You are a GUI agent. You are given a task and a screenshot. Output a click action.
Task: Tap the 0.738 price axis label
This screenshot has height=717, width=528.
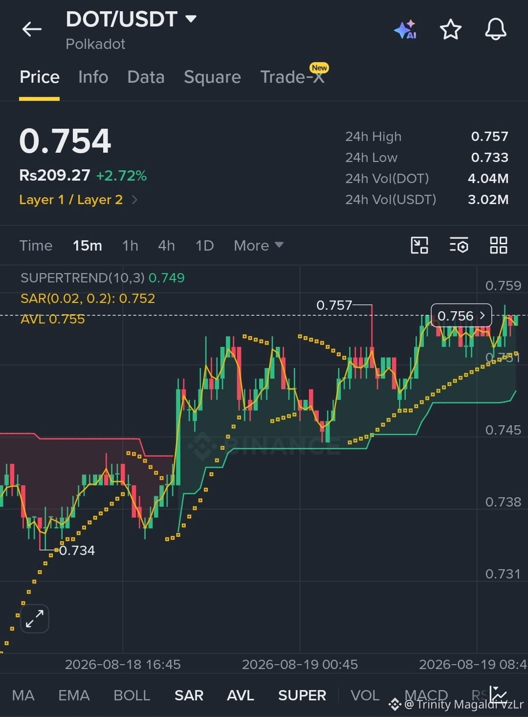[503, 502]
